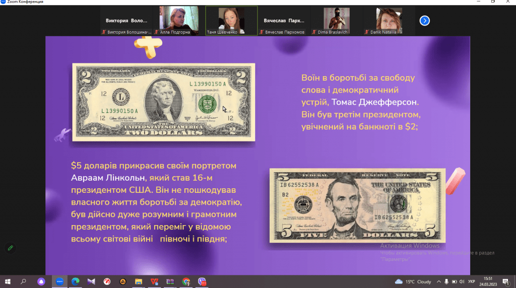Open Viber from the taskbar
This screenshot has height=288, width=516.
point(202,281)
